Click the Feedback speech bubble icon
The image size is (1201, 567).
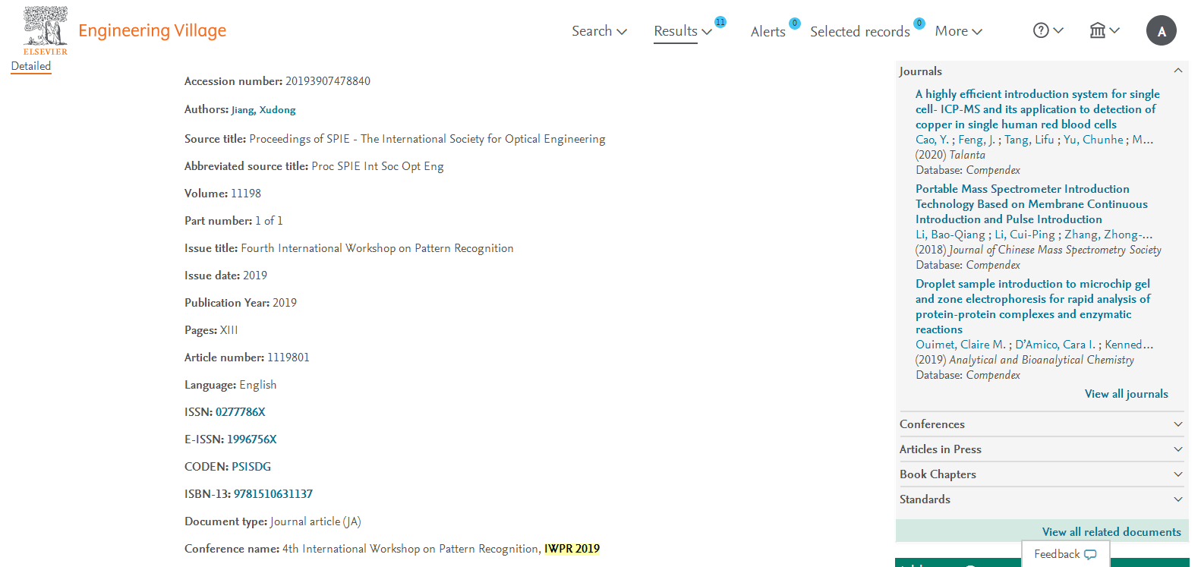pos(1090,555)
